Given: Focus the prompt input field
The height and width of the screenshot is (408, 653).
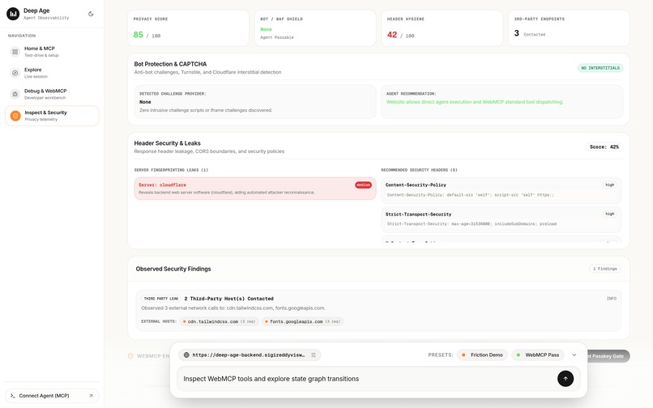Looking at the screenshot, I should click(x=367, y=379).
